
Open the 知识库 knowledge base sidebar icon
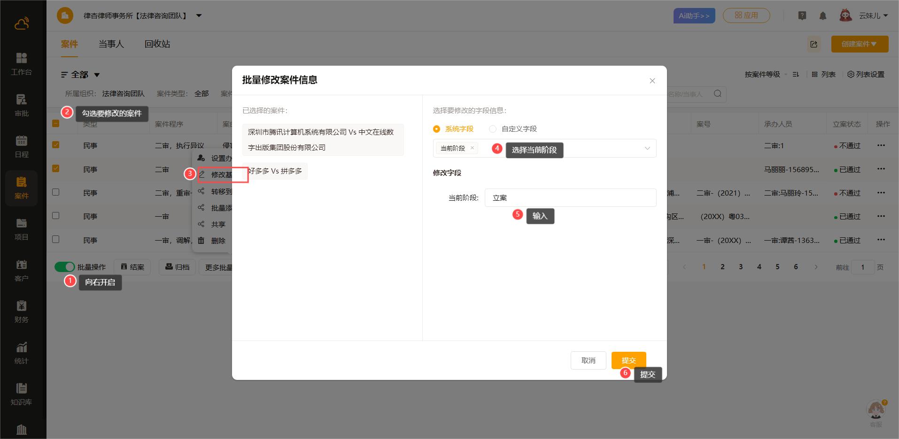pos(21,394)
